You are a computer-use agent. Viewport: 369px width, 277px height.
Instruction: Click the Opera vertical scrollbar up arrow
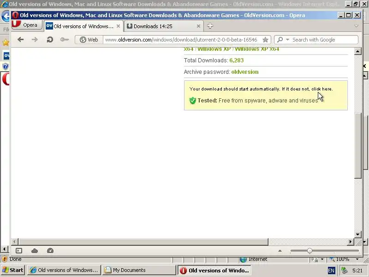358,51
